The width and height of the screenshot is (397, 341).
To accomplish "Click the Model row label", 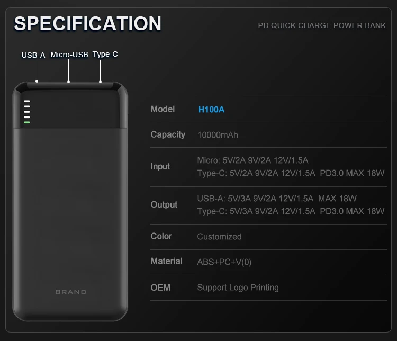I will [163, 109].
